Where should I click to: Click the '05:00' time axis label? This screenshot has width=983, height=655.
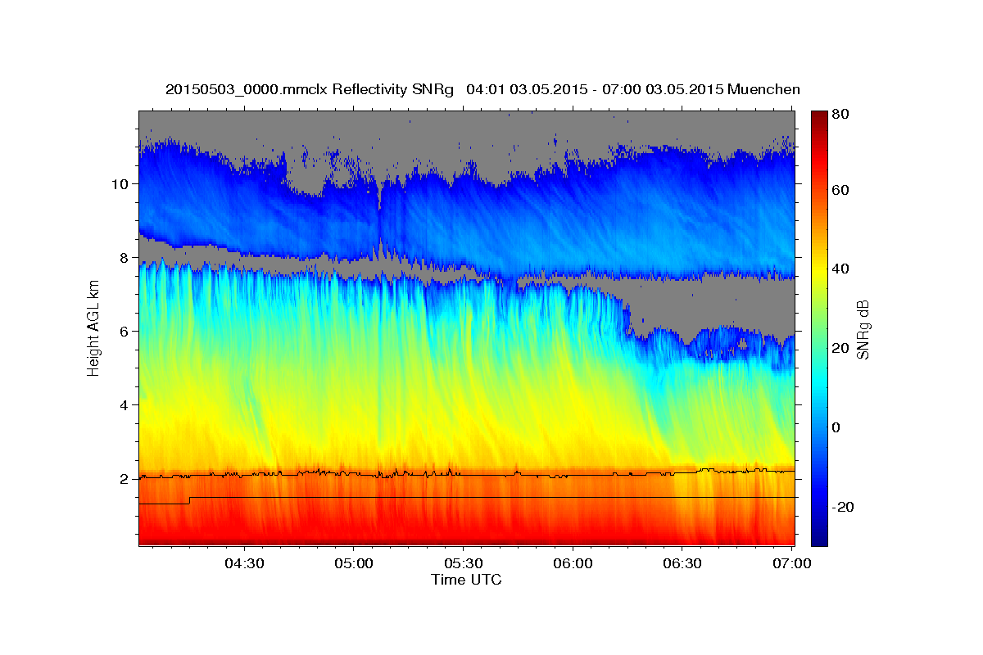(354, 564)
